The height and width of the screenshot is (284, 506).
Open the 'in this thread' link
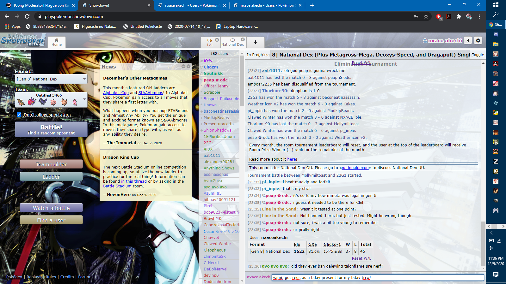[x=134, y=181]
